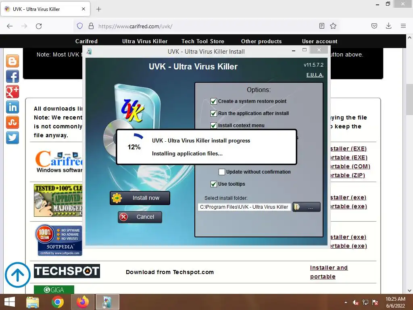413x310 pixels.
Task: Launch Google Chrome from the taskbar
Action: coord(57,302)
